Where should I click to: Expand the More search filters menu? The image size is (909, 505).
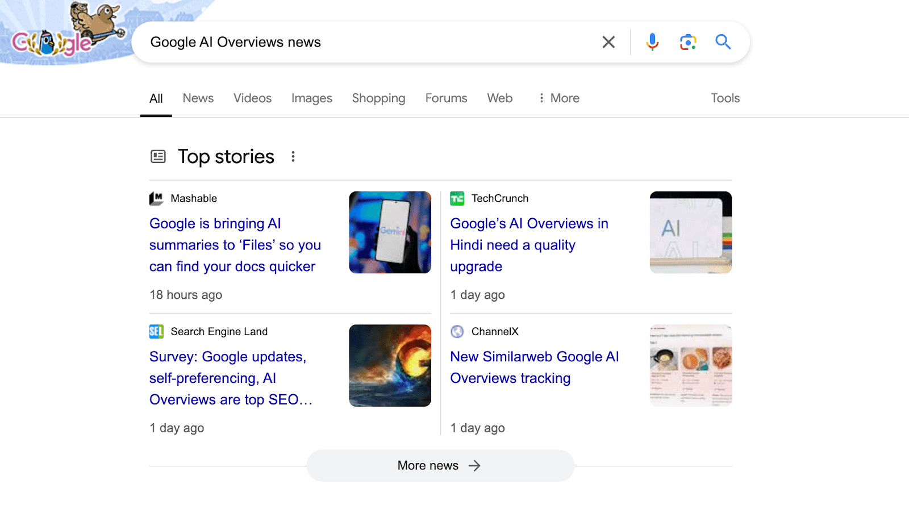pyautogui.click(x=559, y=98)
